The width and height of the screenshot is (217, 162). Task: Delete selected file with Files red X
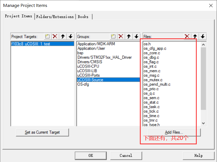point(187,36)
